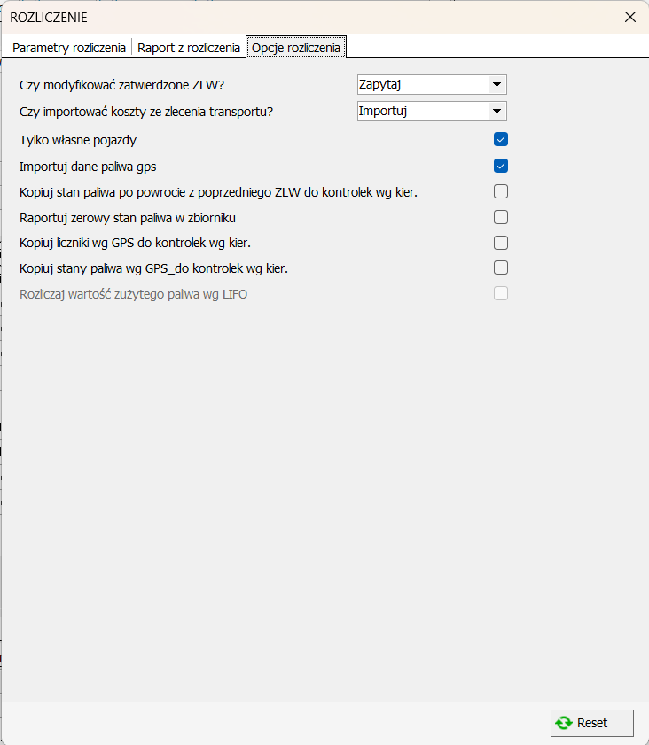649x745 pixels.
Task: Click the greyed-out LIFO checkbox
Action: click(501, 293)
